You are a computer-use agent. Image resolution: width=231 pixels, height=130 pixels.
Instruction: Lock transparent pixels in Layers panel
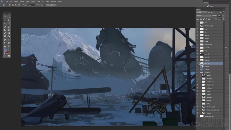coord(201,19)
